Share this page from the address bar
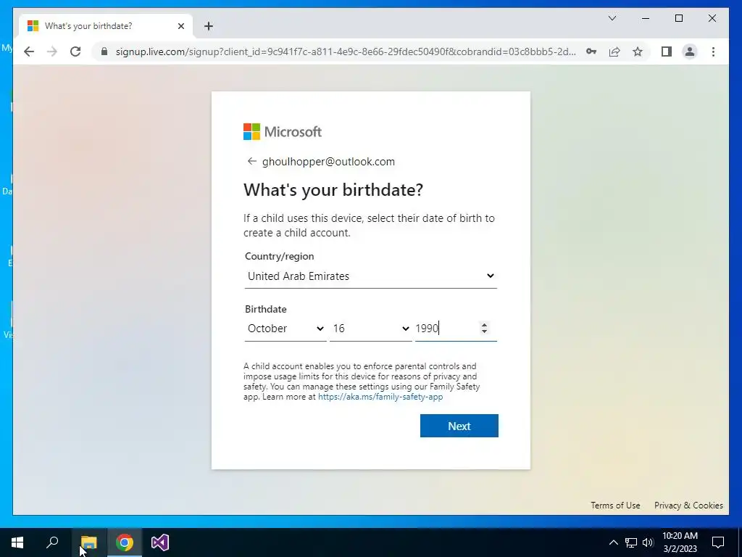 point(614,51)
